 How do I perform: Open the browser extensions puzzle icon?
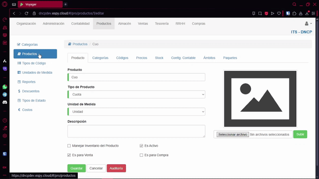[x=294, y=13]
